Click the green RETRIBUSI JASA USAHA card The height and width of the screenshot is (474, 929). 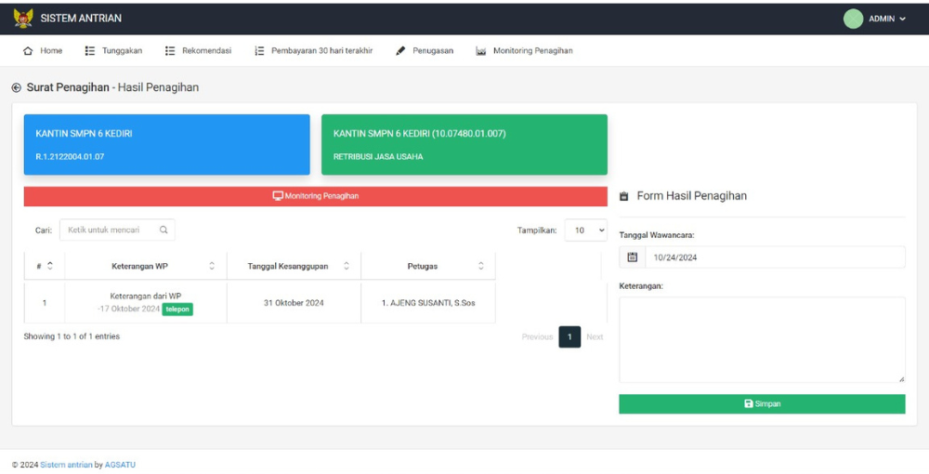click(464, 145)
